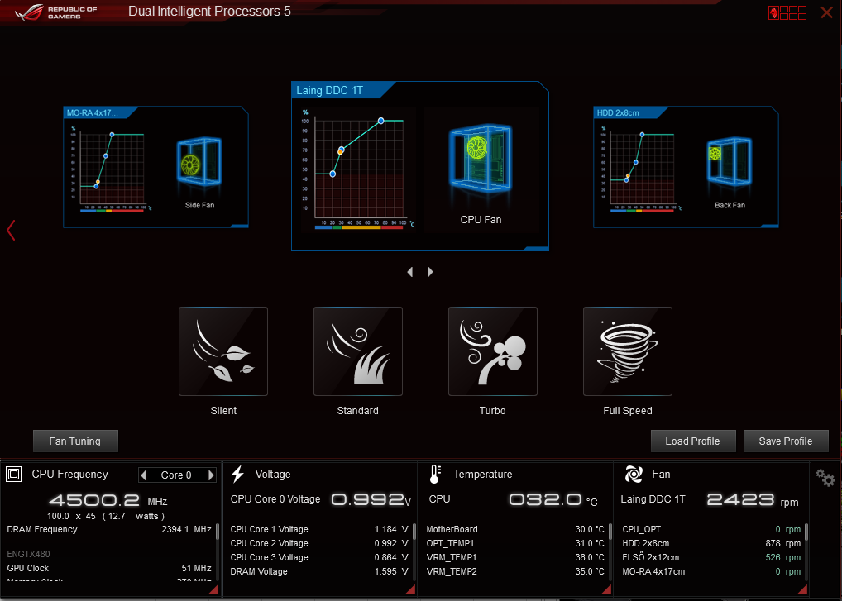
Task: Click the CPU Core 2 Voltage row
Action: (x=319, y=543)
